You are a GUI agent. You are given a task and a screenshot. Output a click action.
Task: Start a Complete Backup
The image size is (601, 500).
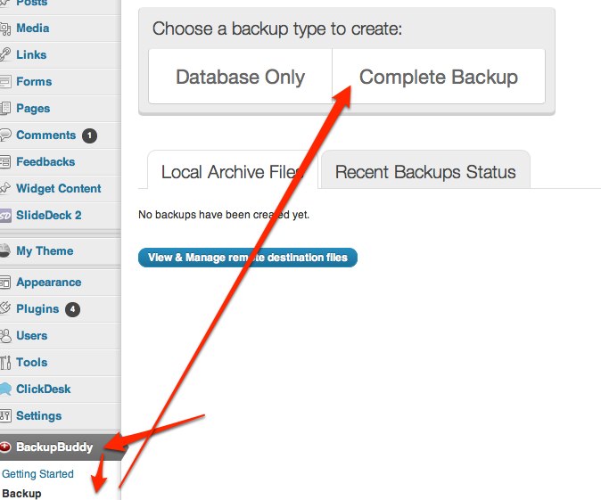439,77
